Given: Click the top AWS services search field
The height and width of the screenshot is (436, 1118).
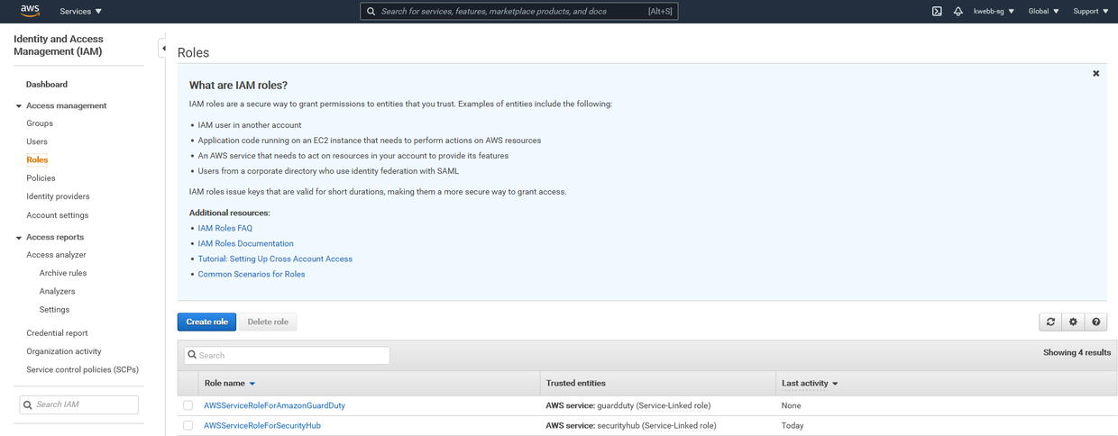Looking at the screenshot, I should pyautogui.click(x=518, y=12).
